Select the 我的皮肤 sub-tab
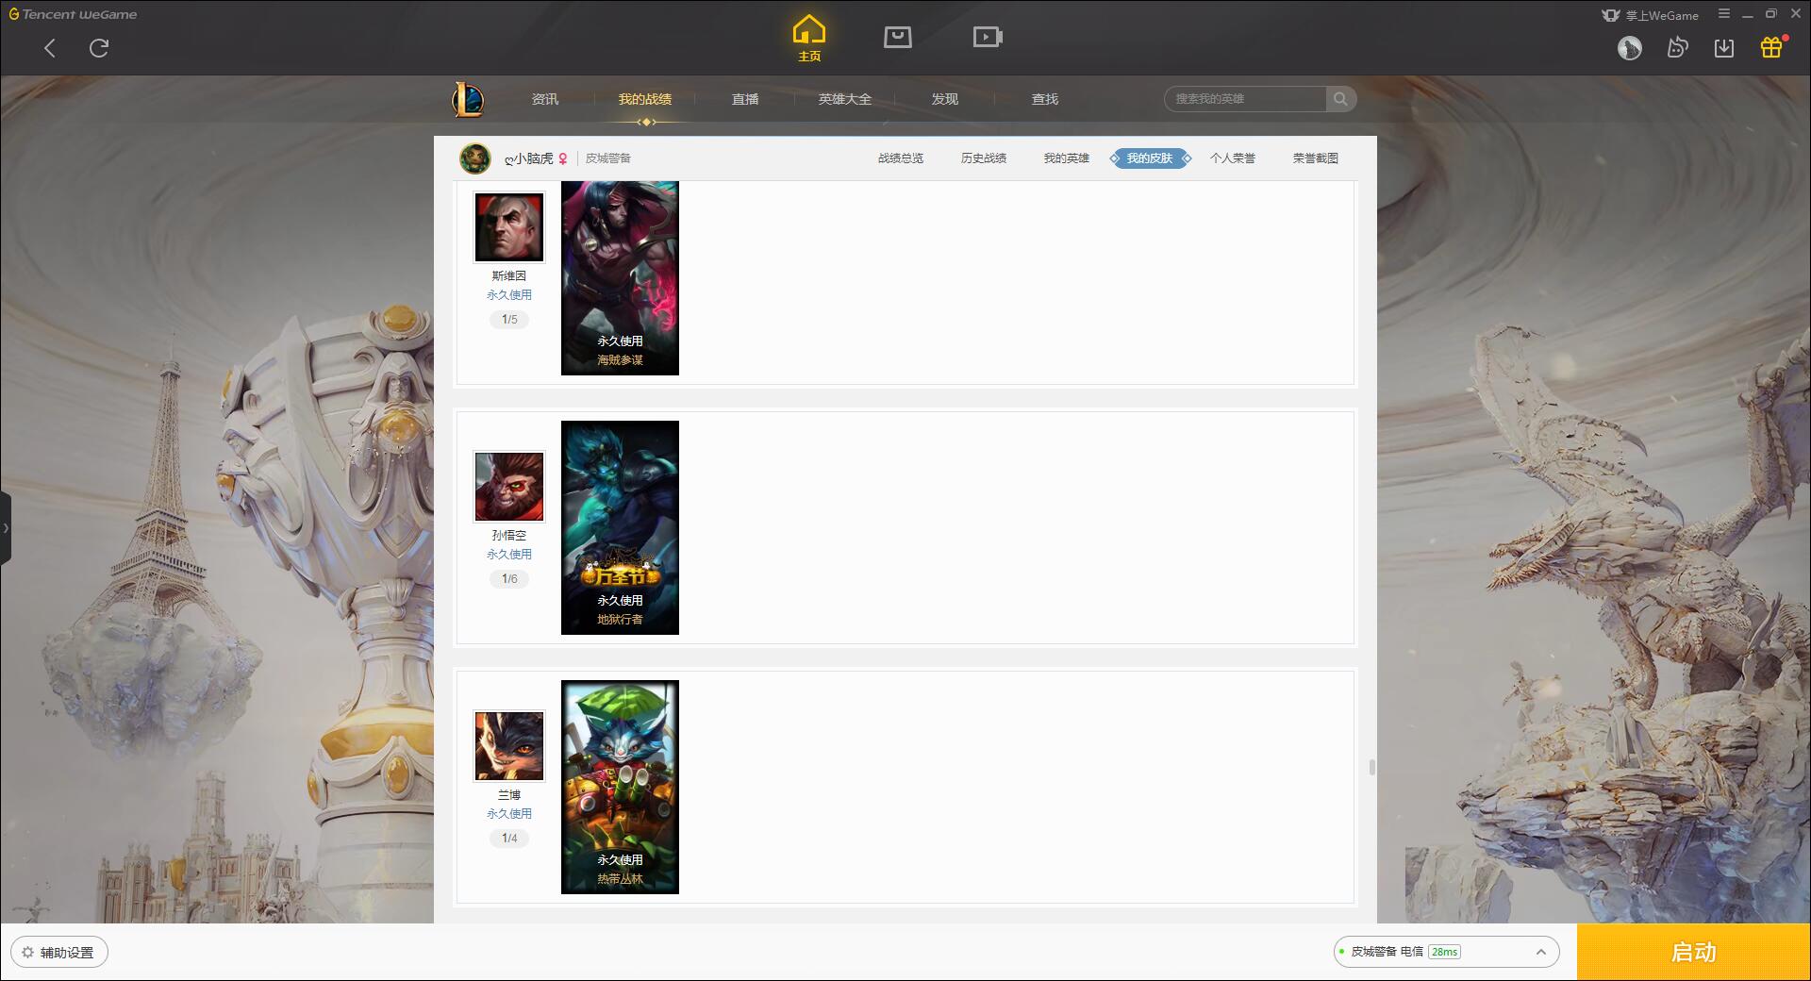The image size is (1811, 981). [x=1150, y=158]
